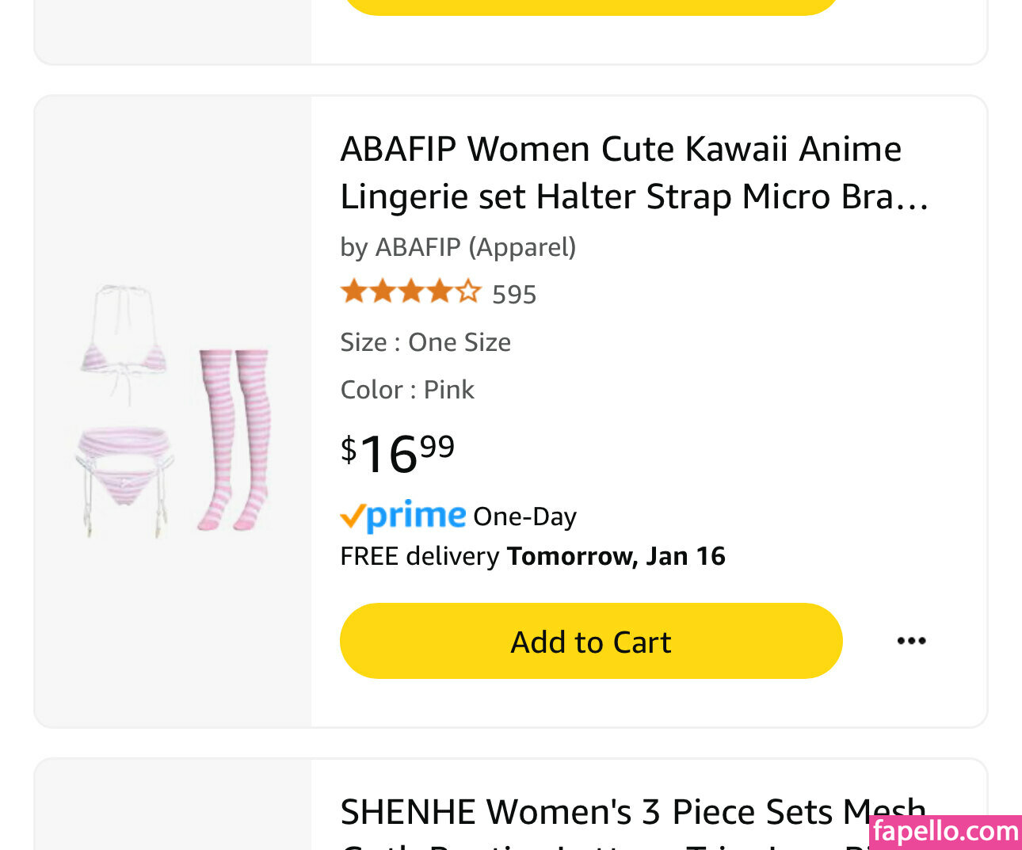Screen dimensions: 1022x850
Task: Click the $16.99 price
Action: click(x=398, y=453)
